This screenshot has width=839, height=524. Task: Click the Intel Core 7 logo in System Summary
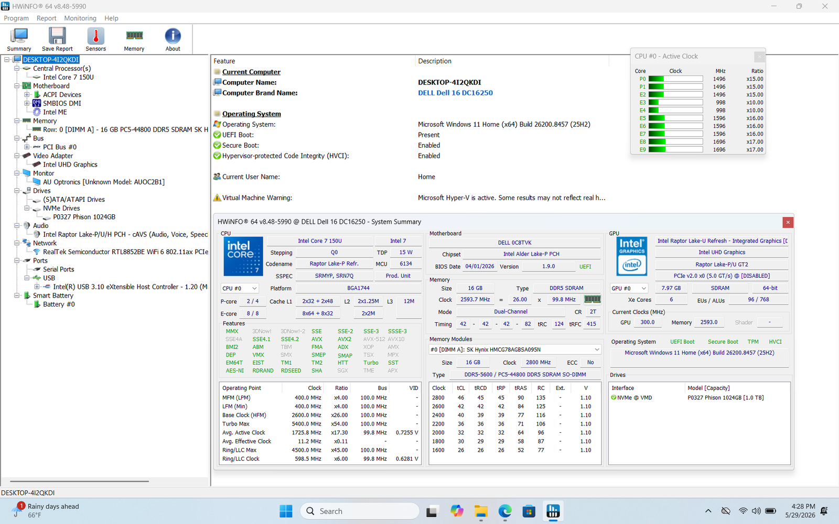[x=243, y=256]
